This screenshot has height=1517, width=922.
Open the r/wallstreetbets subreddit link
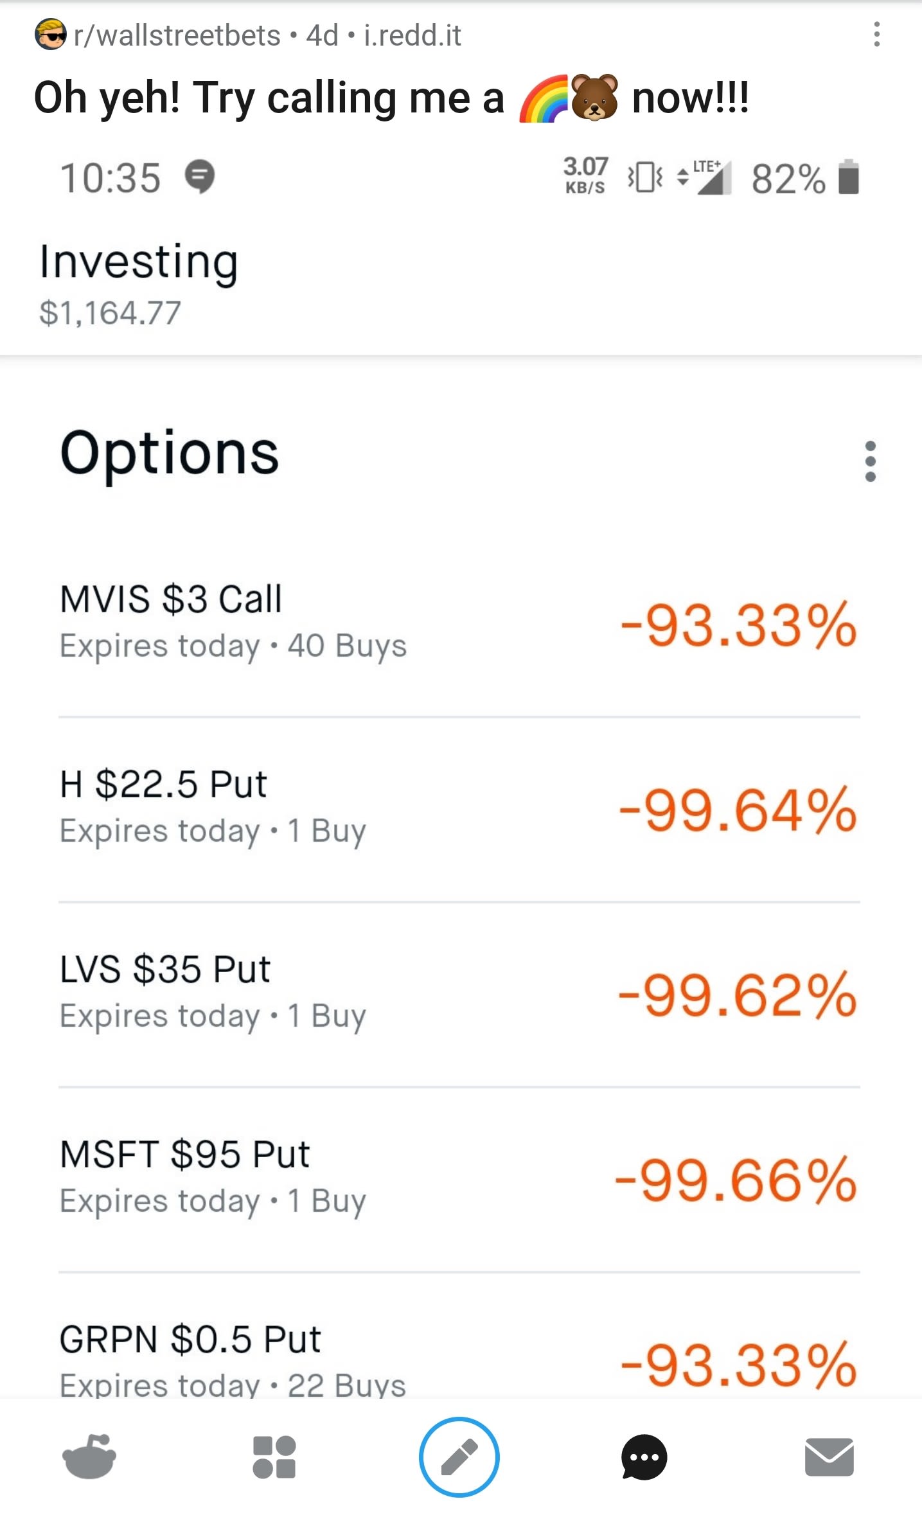177,36
